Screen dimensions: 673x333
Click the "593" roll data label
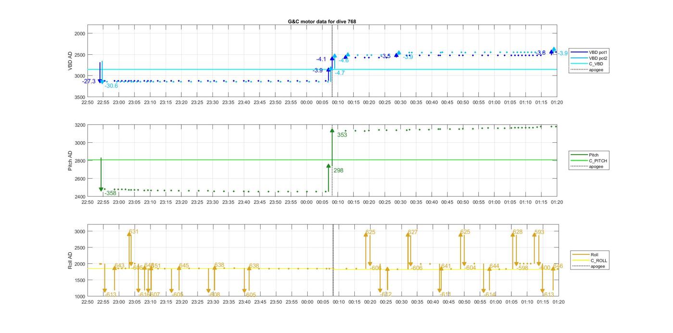(x=539, y=232)
